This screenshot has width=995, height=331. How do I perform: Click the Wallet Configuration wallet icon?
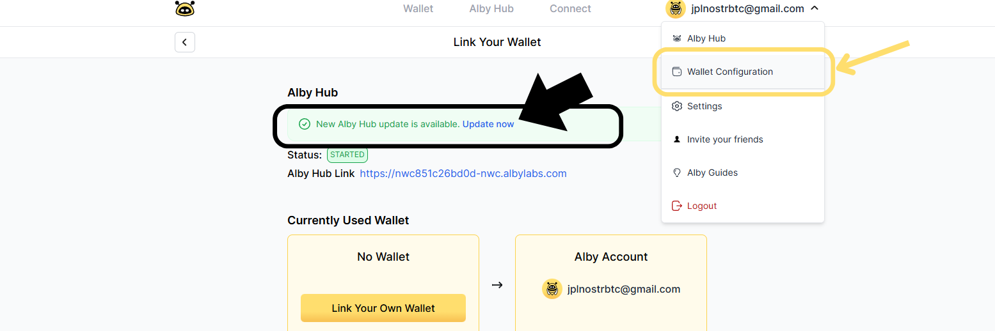coord(676,72)
